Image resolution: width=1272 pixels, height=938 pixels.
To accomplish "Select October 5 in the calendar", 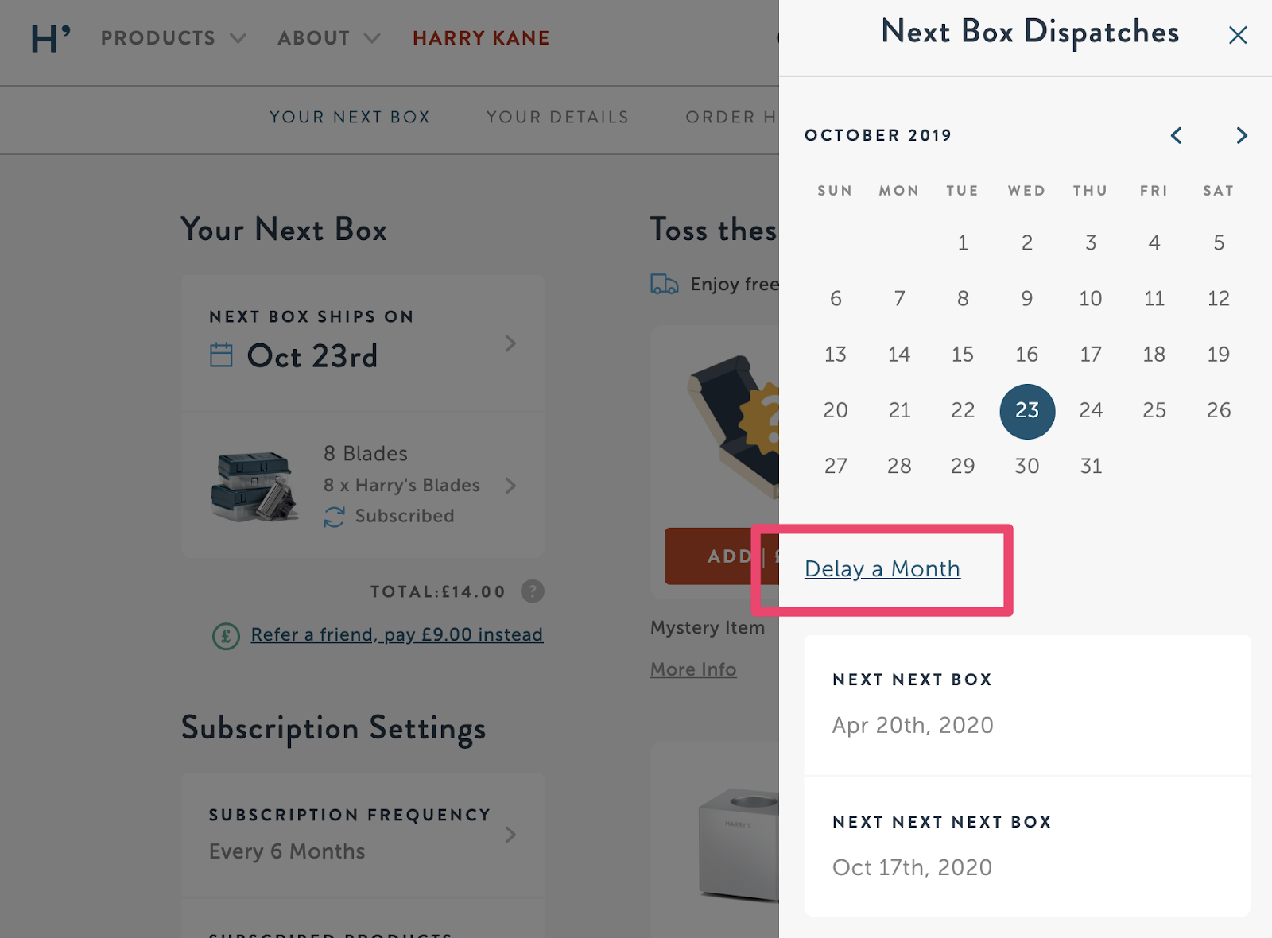I will click(x=1219, y=242).
